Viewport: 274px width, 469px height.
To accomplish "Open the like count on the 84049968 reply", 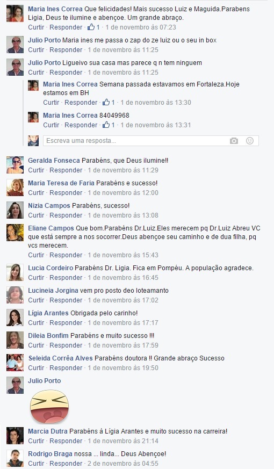I will pyautogui.click(x=109, y=125).
